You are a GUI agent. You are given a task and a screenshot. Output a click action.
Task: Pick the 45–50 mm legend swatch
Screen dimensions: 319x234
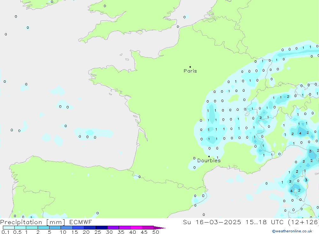click(x=148, y=228)
